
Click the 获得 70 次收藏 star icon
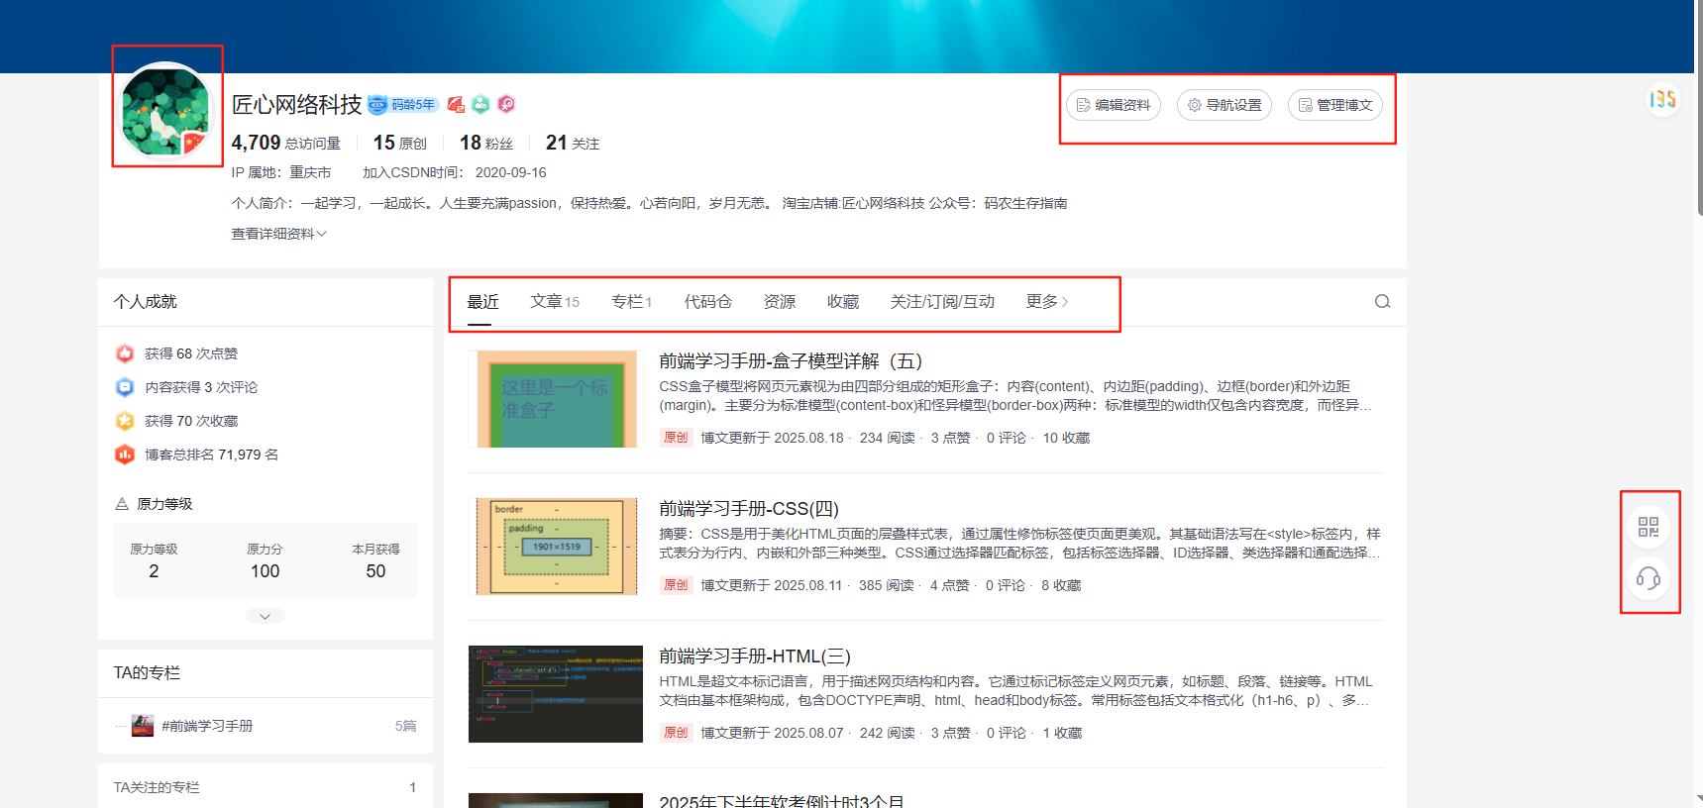pos(125,421)
